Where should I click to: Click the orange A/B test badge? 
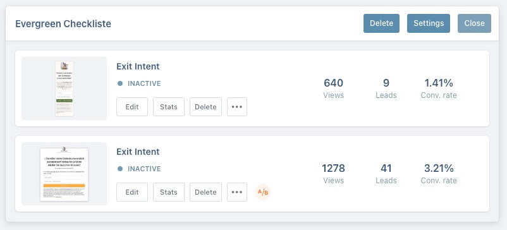[262, 192]
